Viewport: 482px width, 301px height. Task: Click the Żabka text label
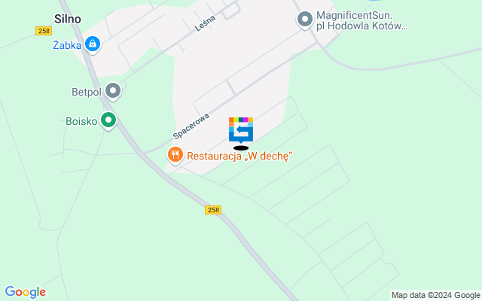[67, 45]
